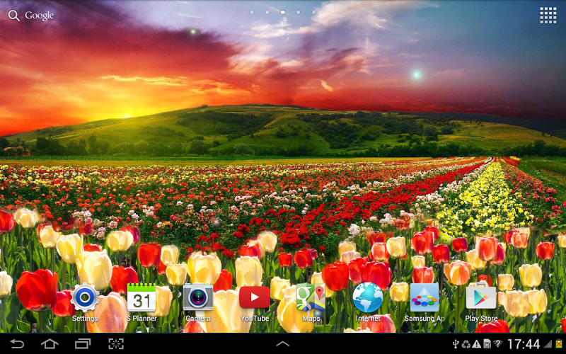Go to fourth home screen page dot

[x=298, y=12]
